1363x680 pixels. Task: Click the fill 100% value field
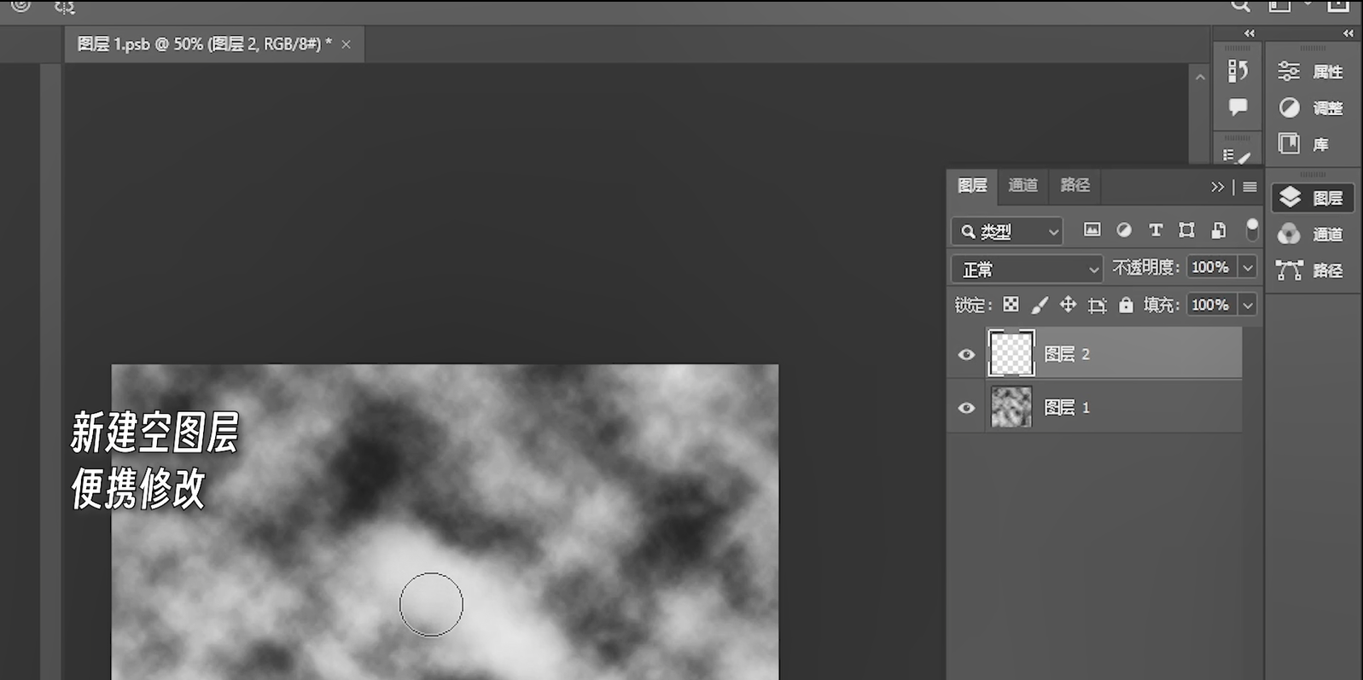pos(1211,305)
